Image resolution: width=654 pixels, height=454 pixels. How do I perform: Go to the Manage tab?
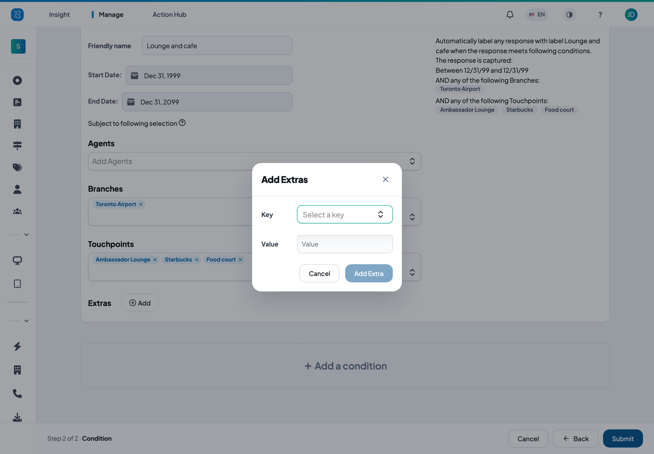coord(111,15)
